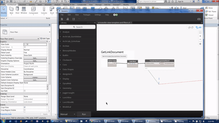Click Zoom to Fit icon in Dynamo
Image resolution: width=219 pixels, height=123 pixels.
click(200, 33)
